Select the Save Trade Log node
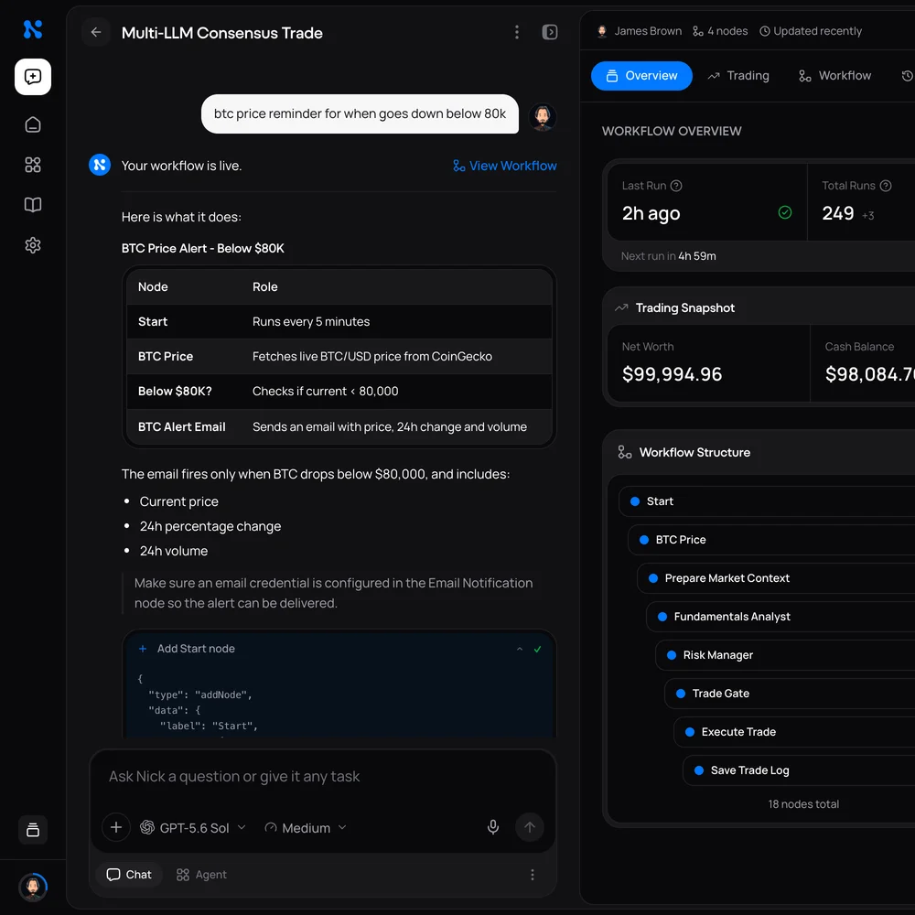 pos(800,770)
